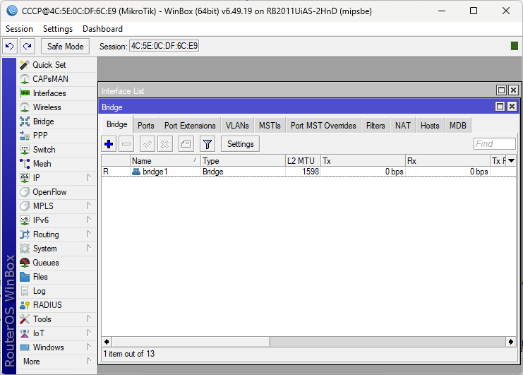Click the Session address field
The height and width of the screenshot is (375, 523).
164,46
